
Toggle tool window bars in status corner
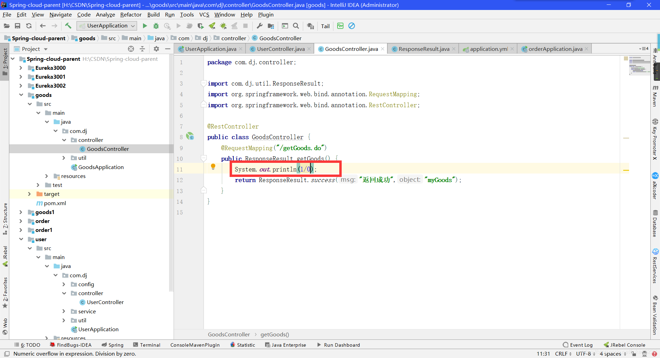pyautogui.click(x=7, y=354)
